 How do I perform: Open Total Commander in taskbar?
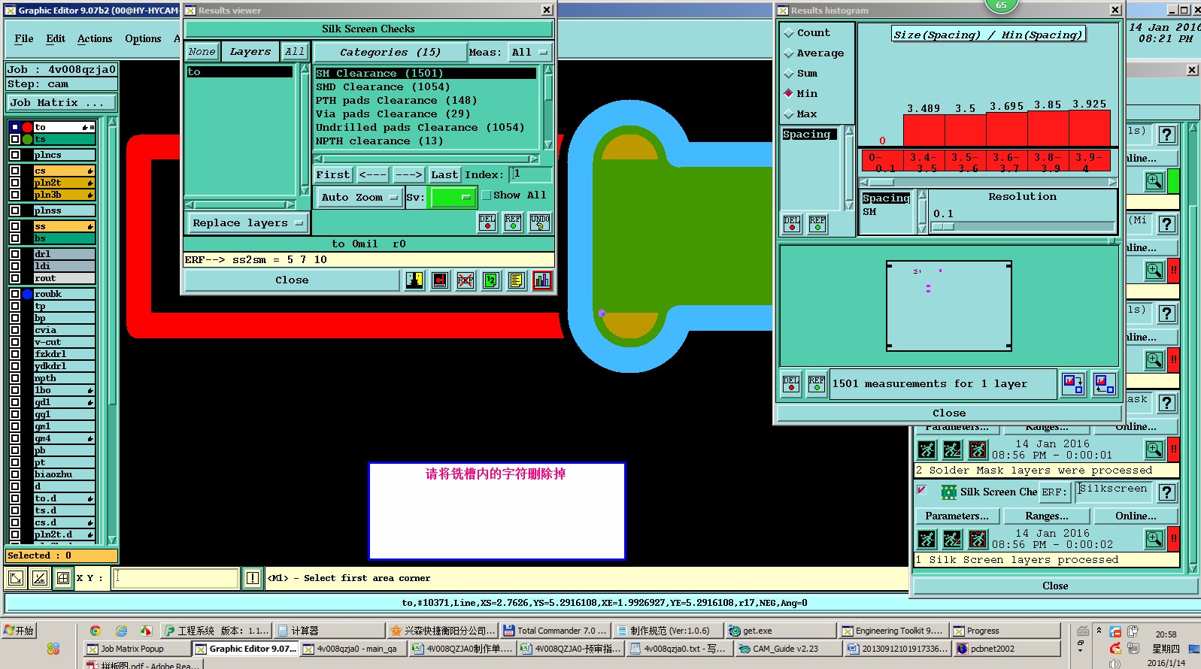[554, 631]
